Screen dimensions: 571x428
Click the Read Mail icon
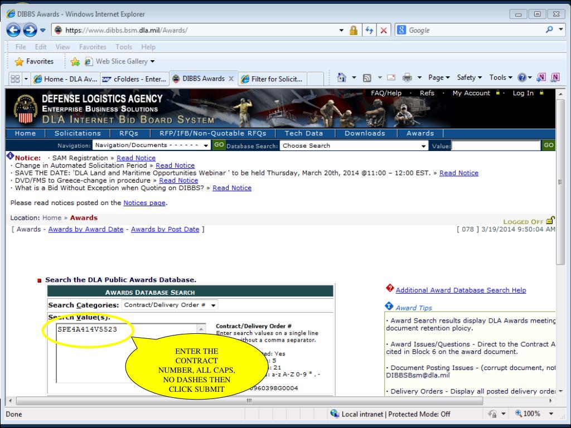391,77
